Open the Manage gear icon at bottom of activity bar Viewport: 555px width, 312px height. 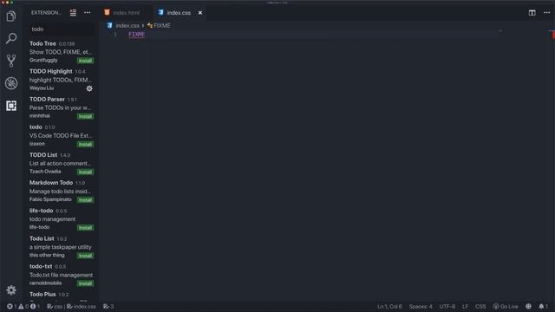11,290
